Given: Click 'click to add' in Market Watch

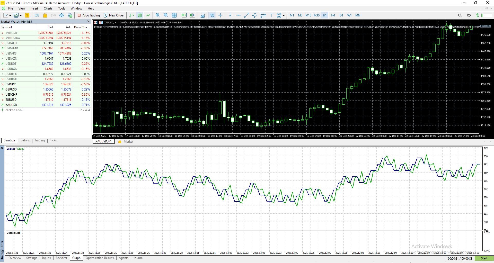Looking at the screenshot, I should [x=14, y=110].
